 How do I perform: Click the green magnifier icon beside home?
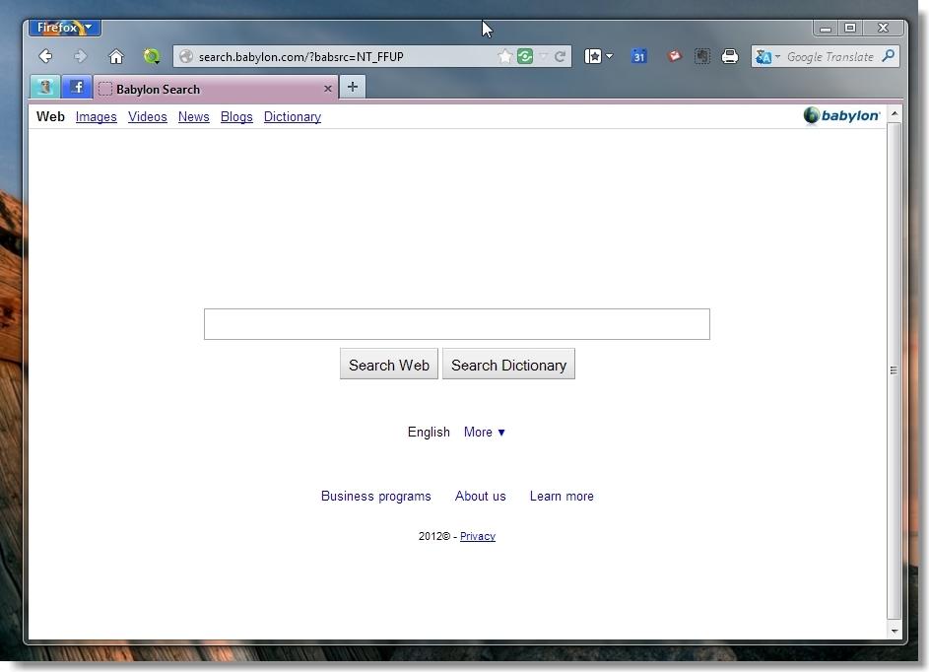coord(152,56)
